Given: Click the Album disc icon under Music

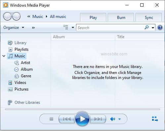Looking at the screenshot, I should tap(17, 69).
